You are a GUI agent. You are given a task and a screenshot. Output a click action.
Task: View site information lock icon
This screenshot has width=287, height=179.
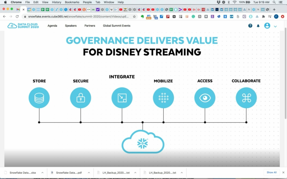(x=25, y=17)
